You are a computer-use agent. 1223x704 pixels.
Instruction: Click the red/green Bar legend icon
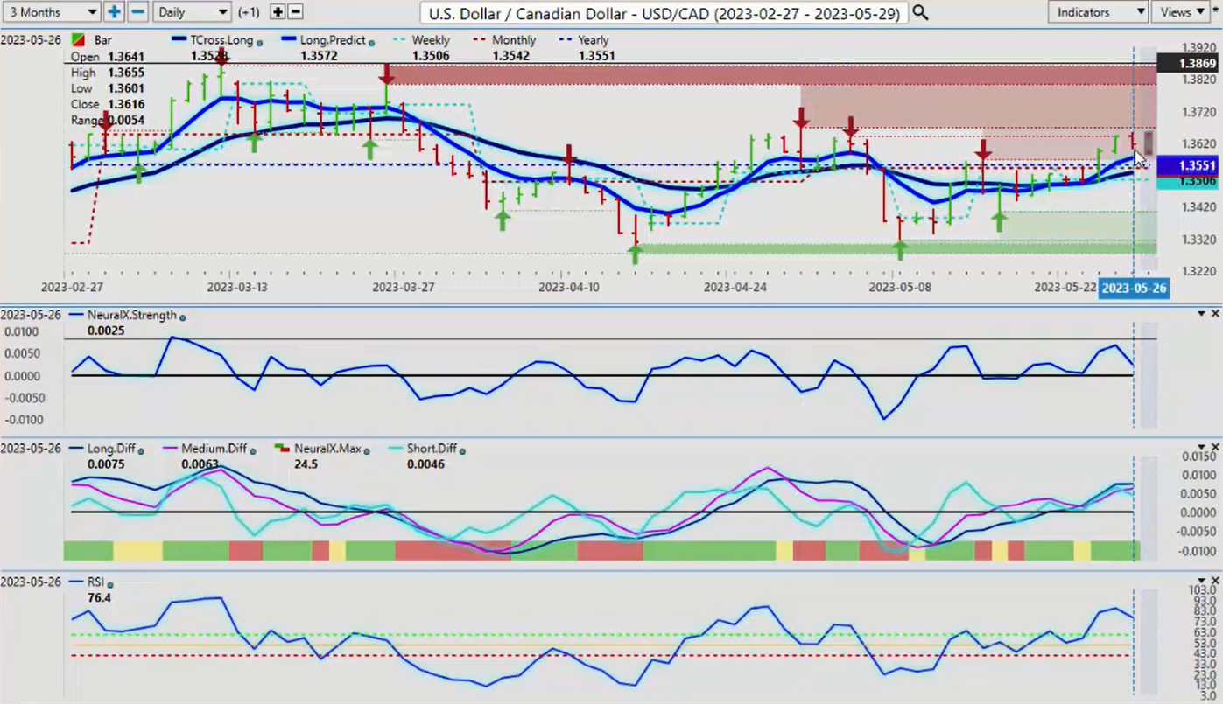[x=78, y=41]
